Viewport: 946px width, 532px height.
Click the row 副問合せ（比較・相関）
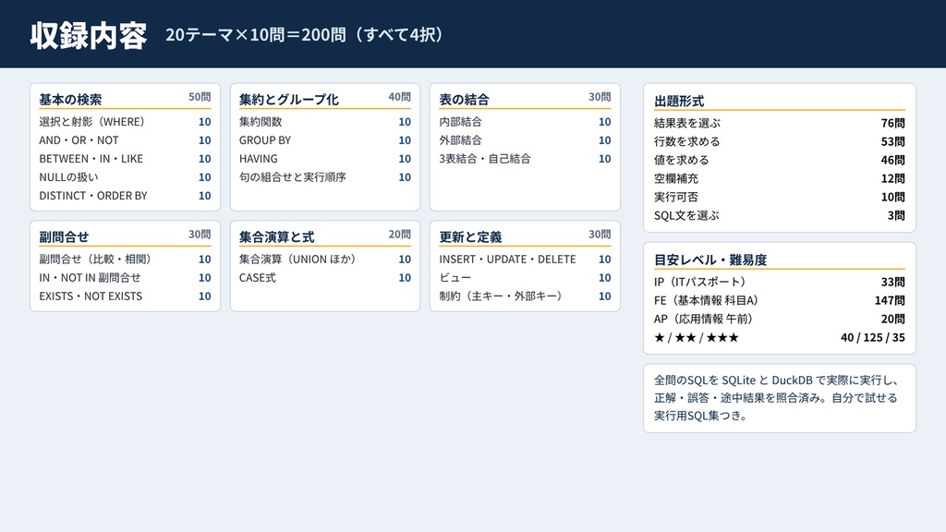coord(125,260)
